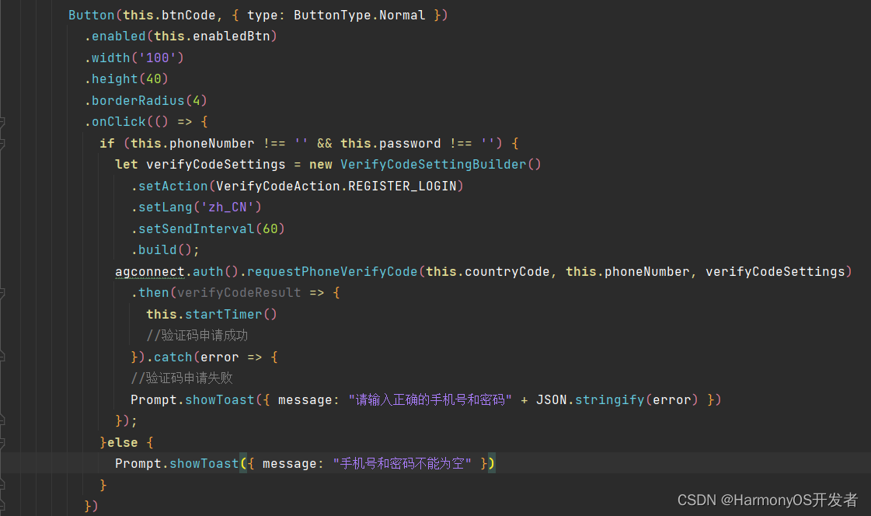This screenshot has height=516, width=871.
Task: Click the stringify method name
Action: coord(609,400)
